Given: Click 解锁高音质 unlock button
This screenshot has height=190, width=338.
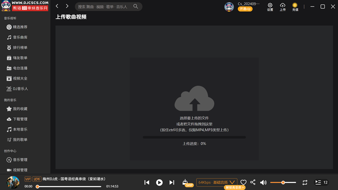Looking at the screenshot, I should [x=235, y=187].
